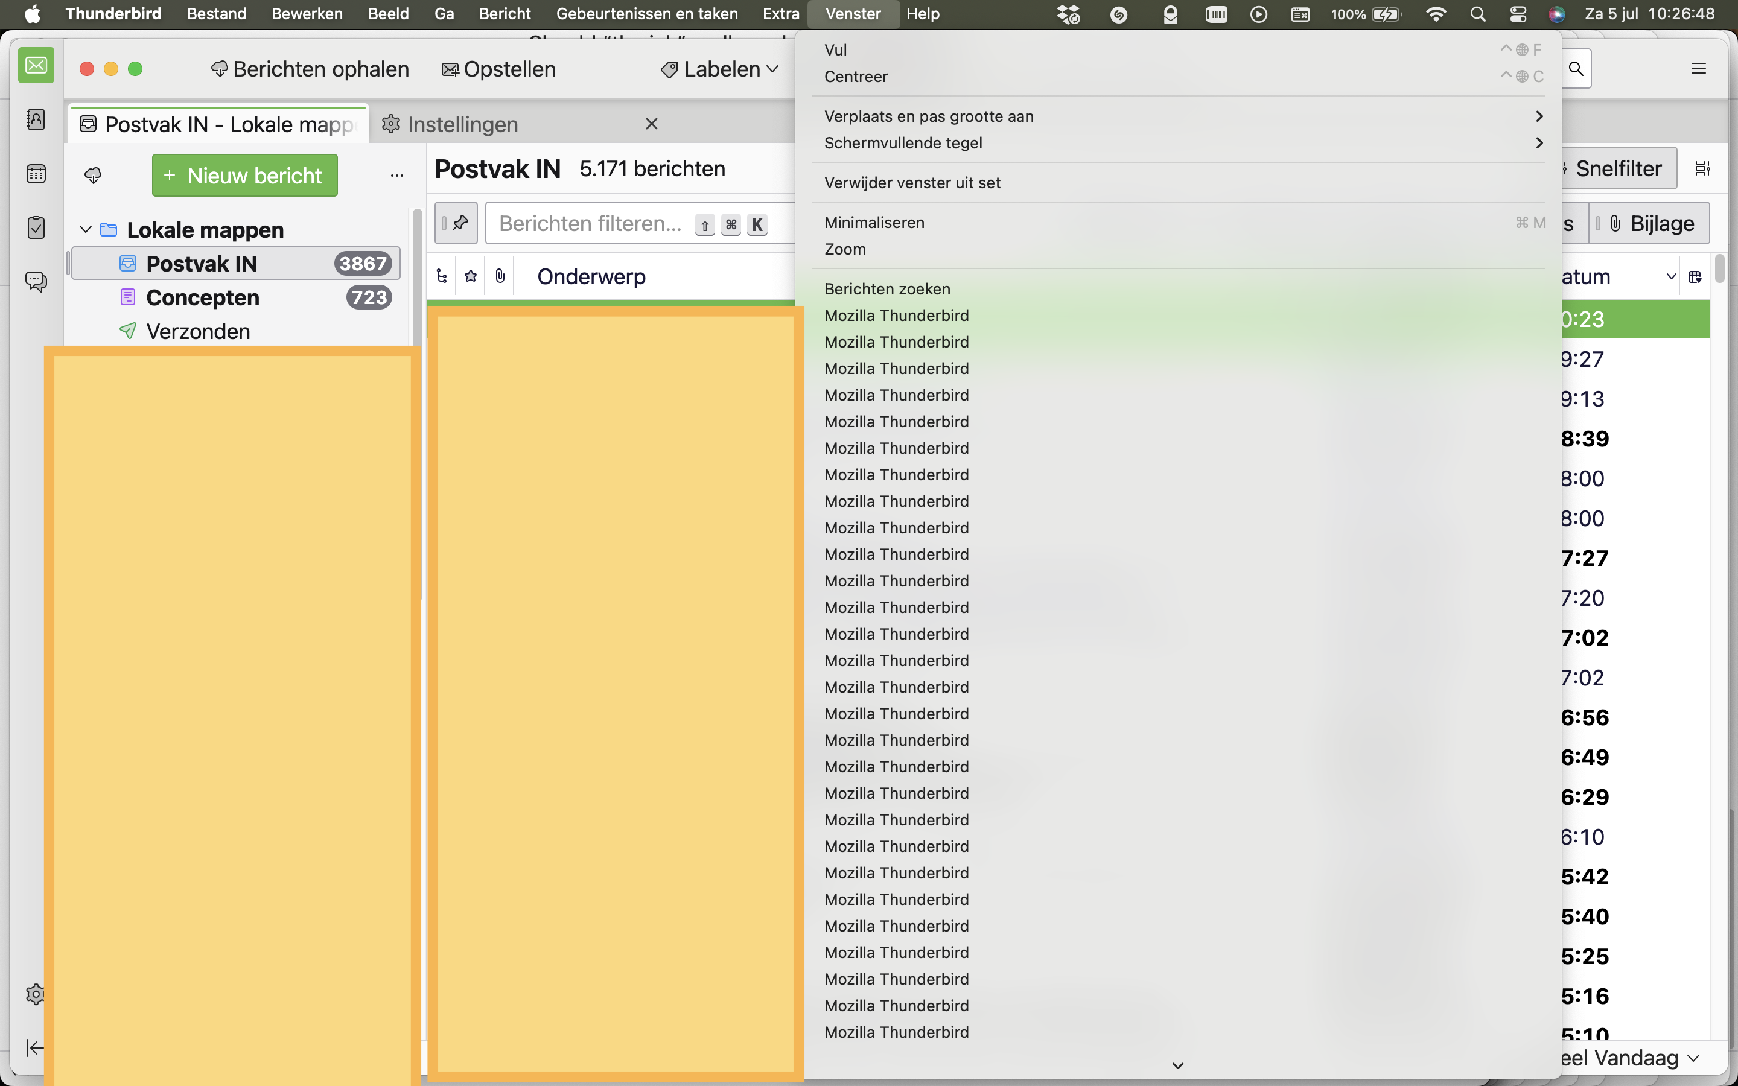Open the calendar sidebar icon
The image size is (1738, 1086).
click(36, 174)
